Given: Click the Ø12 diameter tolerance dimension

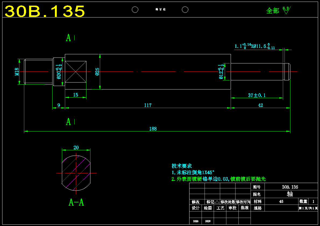Looking at the screenshot, I should click(221, 72).
